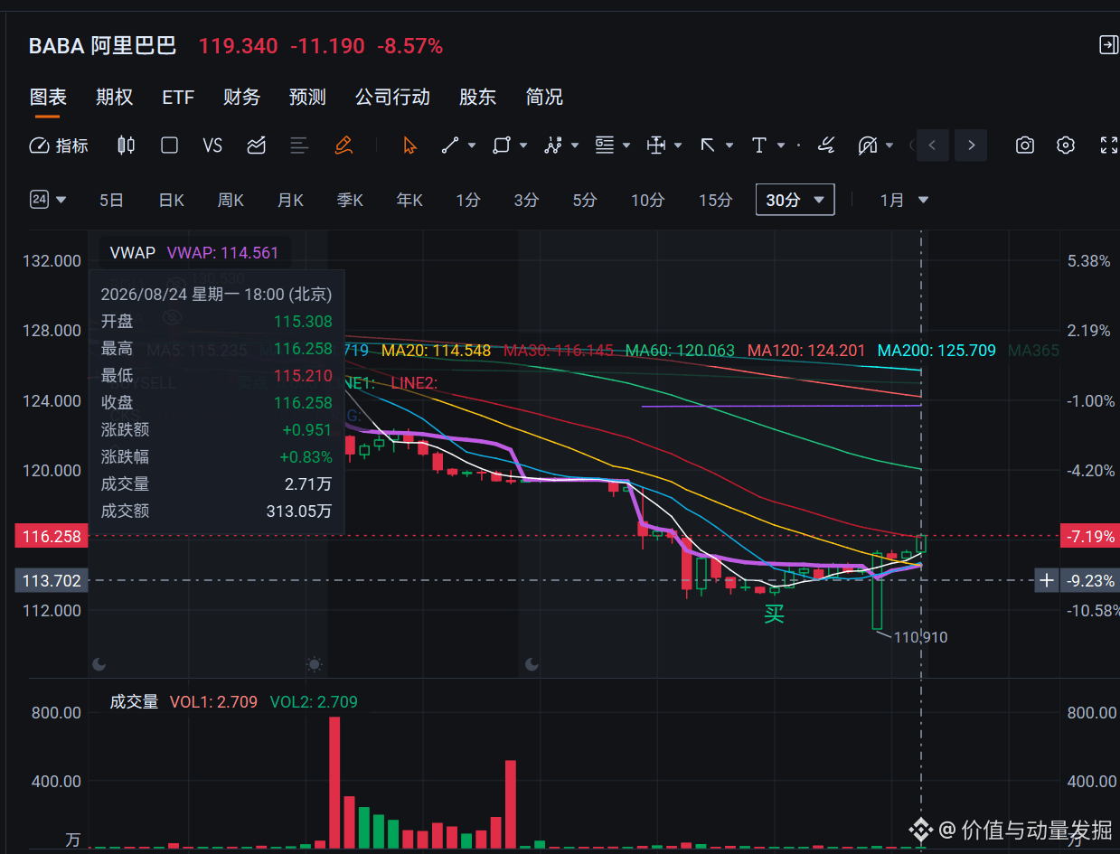Take a chart screenshot with camera icon
The width and height of the screenshot is (1120, 854).
1024,145
